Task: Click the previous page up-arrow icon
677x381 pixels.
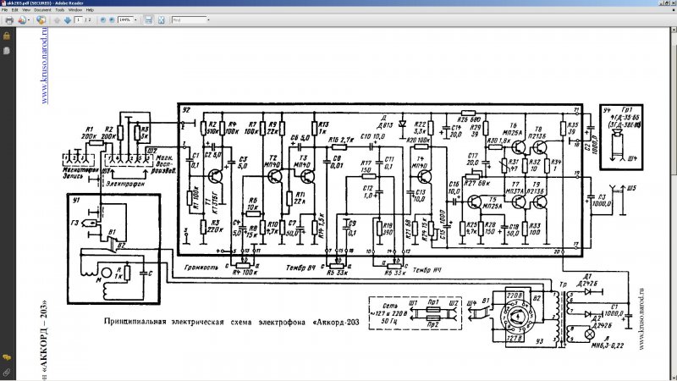Action: [x=57, y=19]
